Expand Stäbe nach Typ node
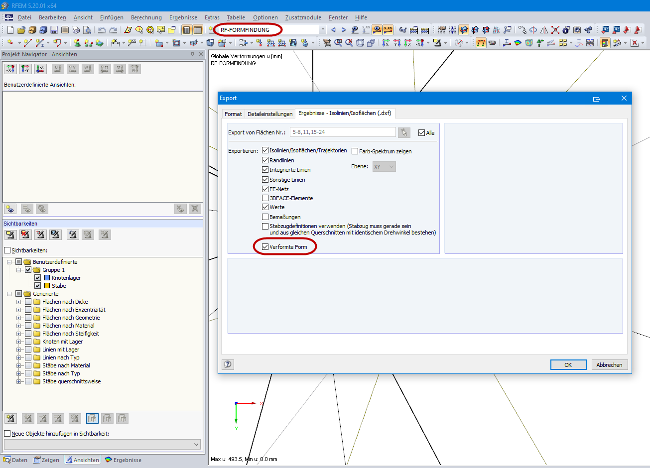 19,373
